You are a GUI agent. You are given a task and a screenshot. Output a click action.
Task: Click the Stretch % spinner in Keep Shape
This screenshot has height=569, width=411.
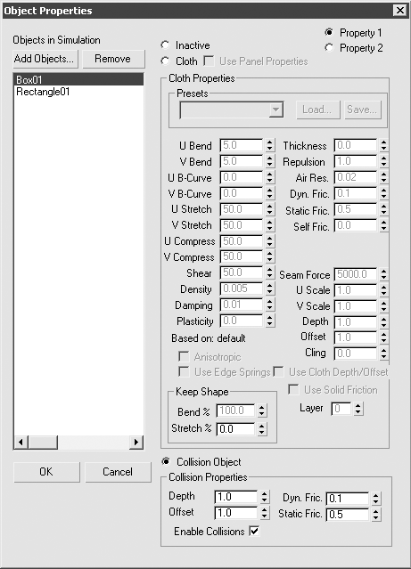pyautogui.click(x=262, y=429)
